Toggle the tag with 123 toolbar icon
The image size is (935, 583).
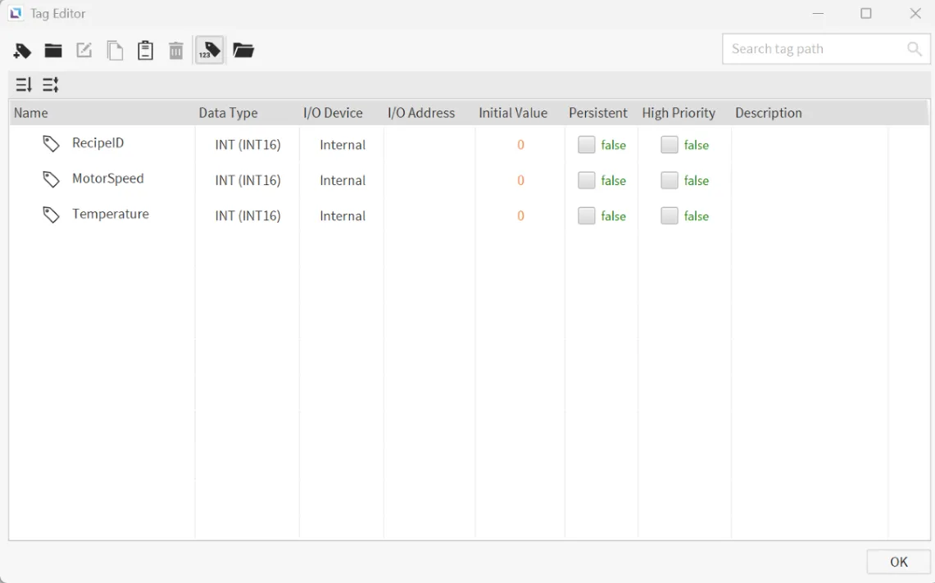[x=209, y=51]
